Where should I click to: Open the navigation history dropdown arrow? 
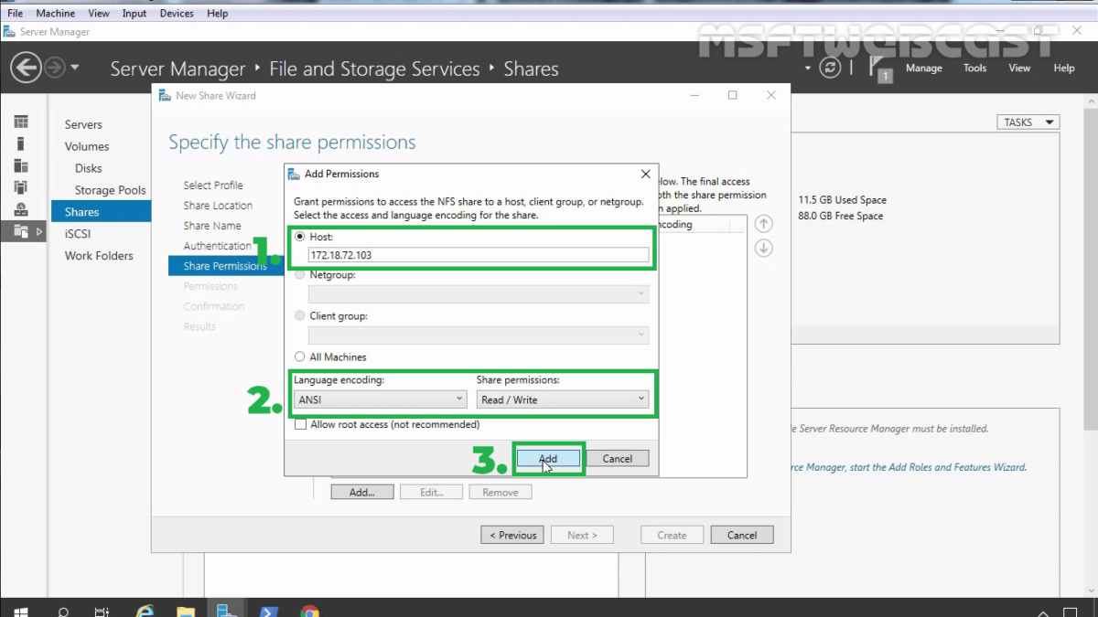coord(75,68)
